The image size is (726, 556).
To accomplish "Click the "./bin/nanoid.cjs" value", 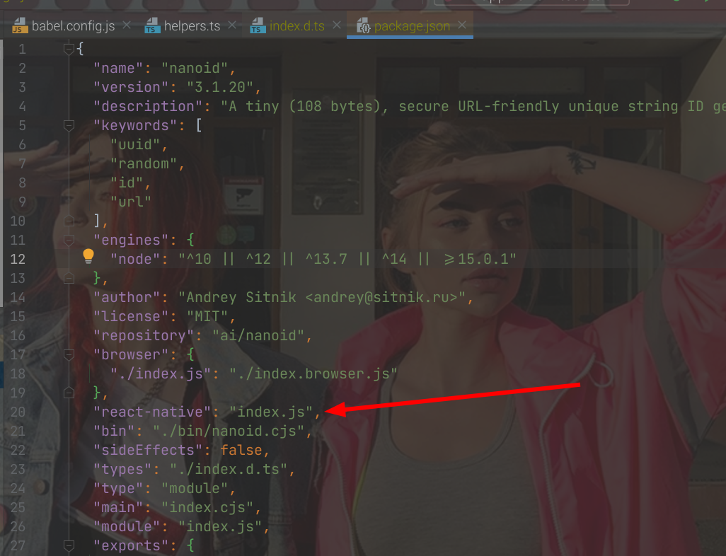I will click(229, 431).
